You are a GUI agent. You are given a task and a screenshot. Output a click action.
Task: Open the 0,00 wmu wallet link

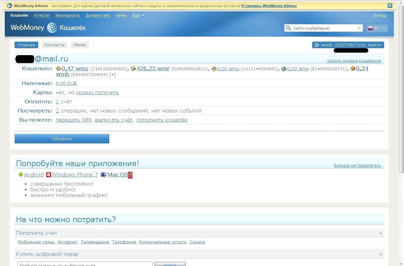pyautogui.click(x=228, y=69)
